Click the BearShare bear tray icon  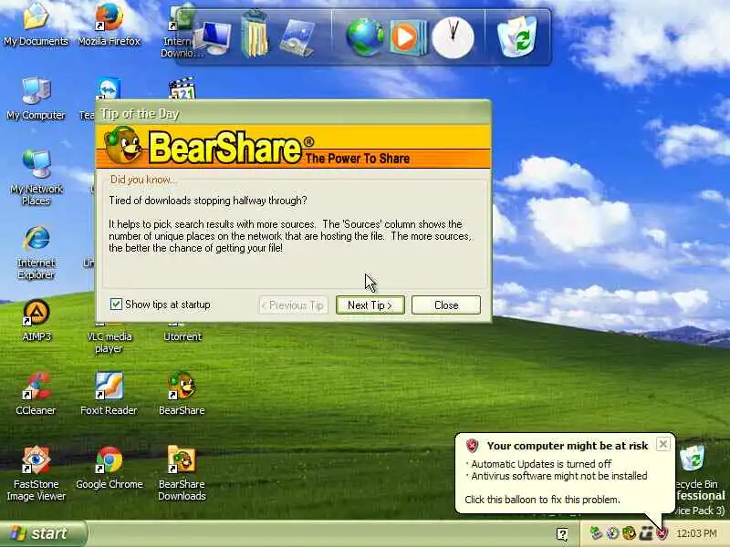point(629,533)
